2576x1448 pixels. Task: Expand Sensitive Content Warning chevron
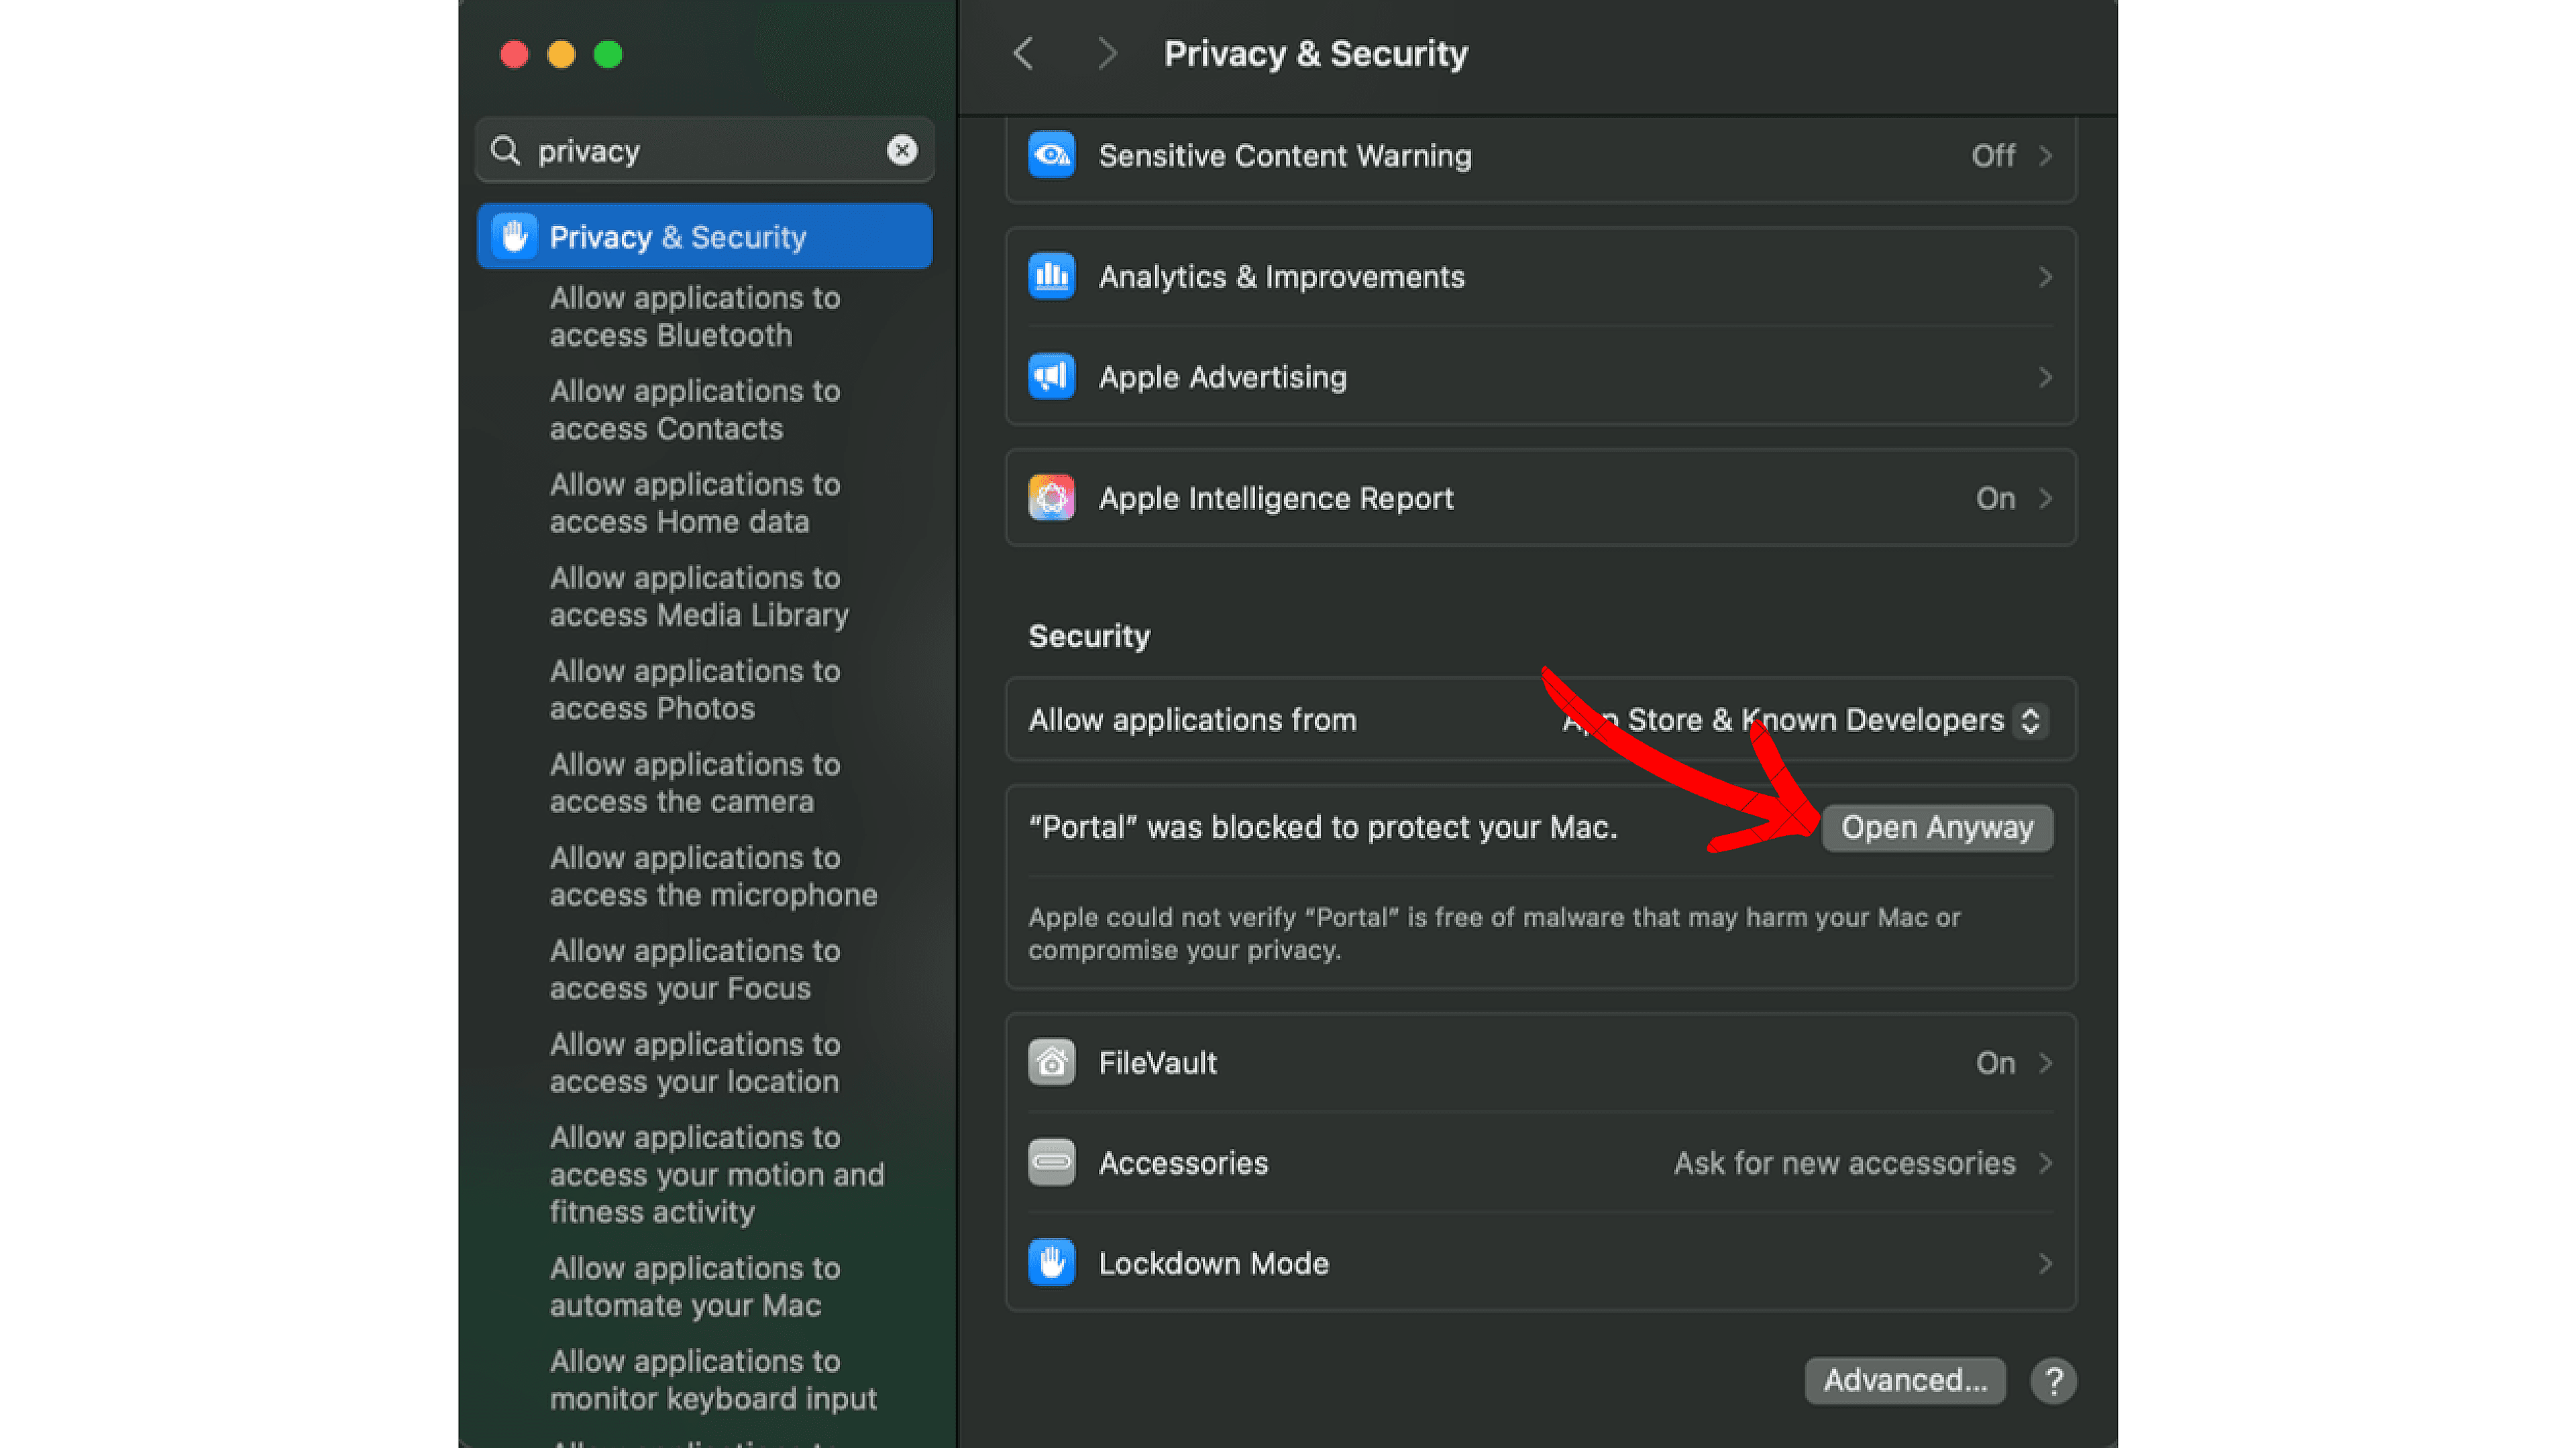[2045, 156]
